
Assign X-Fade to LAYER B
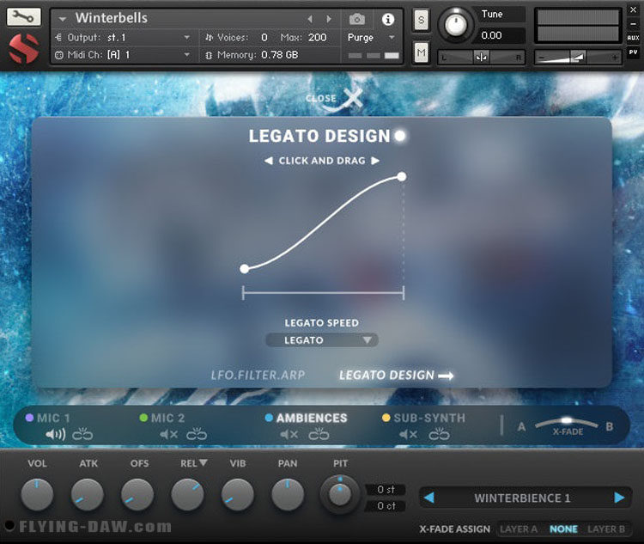(x=606, y=529)
